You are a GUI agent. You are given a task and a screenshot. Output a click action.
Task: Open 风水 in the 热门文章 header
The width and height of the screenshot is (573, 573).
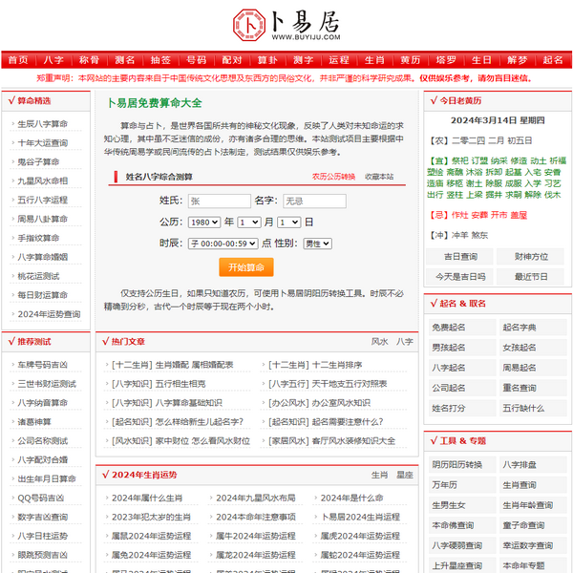[x=379, y=341]
